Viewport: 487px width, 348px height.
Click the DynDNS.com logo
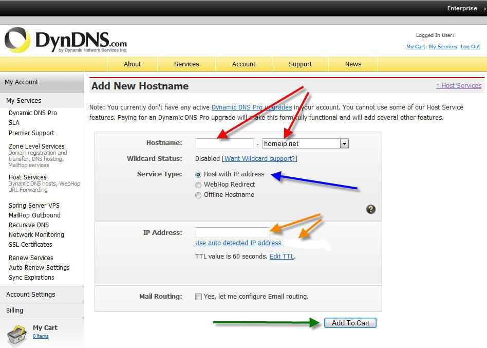pyautogui.click(x=66, y=41)
